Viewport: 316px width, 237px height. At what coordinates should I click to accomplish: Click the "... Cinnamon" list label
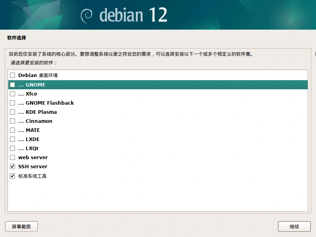click(x=35, y=121)
